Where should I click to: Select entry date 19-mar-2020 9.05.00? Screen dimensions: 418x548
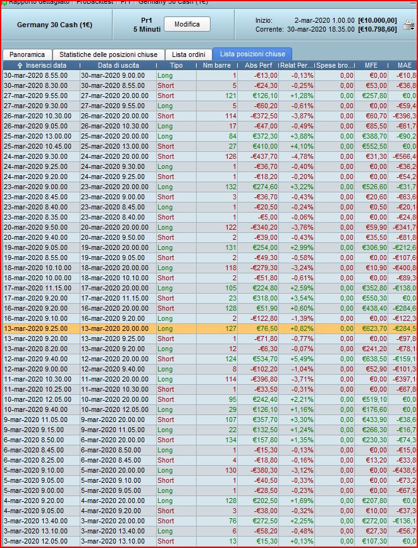[35, 248]
